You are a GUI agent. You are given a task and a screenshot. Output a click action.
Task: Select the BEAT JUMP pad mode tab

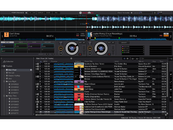[x=48, y=42]
